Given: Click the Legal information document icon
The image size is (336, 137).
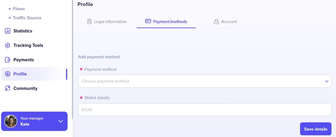Looking at the screenshot, I should tap(89, 22).
